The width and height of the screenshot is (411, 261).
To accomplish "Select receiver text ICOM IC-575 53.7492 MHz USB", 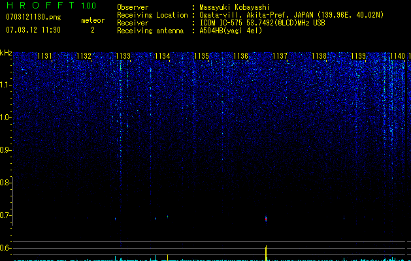I will [262, 23].
